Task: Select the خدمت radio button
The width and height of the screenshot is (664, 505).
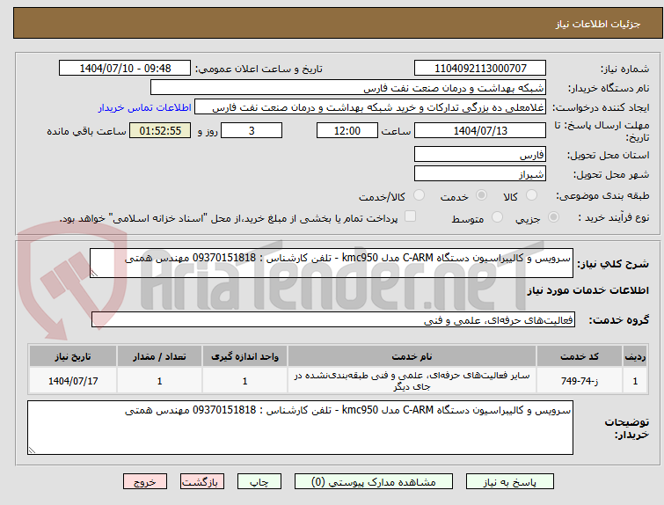Action: [x=481, y=195]
